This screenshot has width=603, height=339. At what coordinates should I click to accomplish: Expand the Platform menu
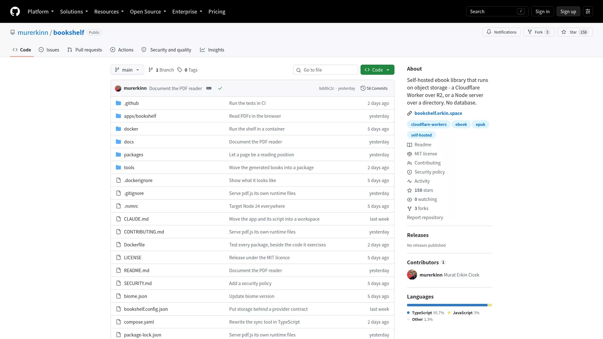(41, 12)
